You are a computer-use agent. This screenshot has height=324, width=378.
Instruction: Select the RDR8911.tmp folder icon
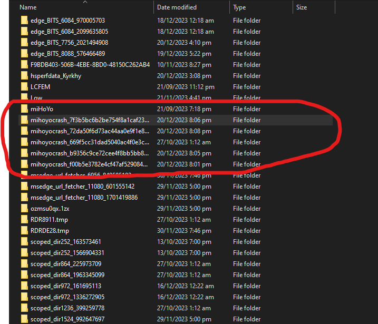[24, 220]
